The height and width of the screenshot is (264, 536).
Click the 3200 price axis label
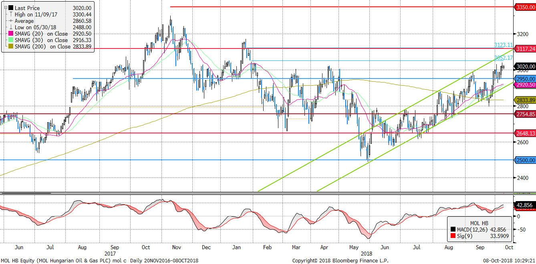coord(522,34)
